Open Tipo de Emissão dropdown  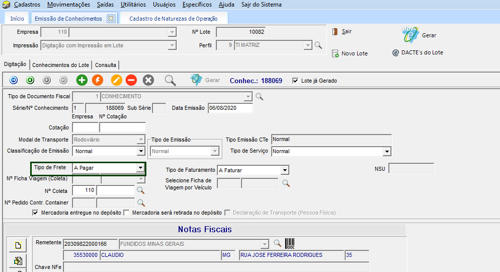pos(215,151)
